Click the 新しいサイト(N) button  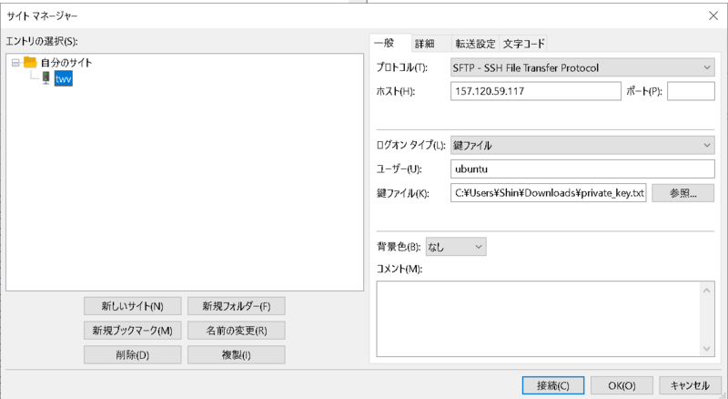click(132, 306)
